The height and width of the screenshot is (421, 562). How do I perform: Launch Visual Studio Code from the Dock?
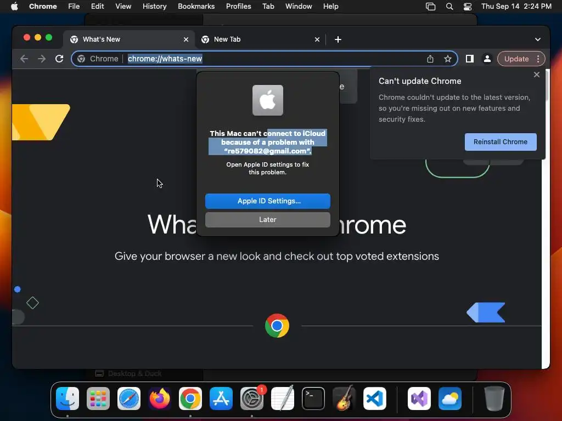tap(374, 399)
